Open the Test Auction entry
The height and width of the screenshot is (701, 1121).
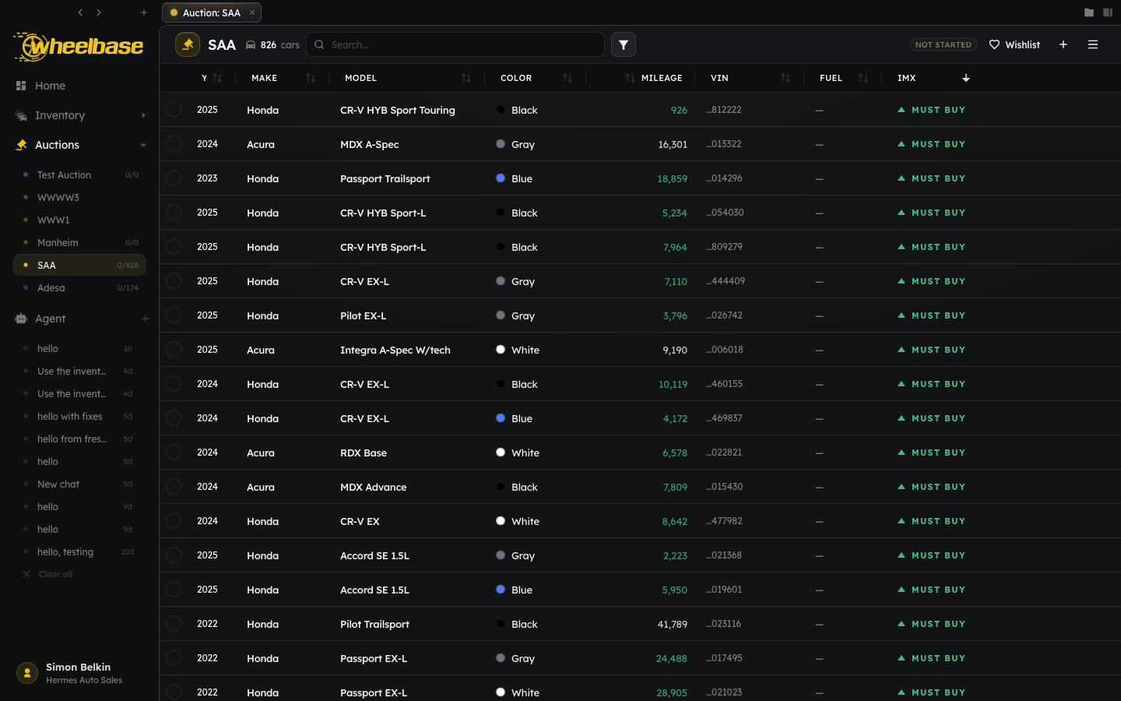pyautogui.click(x=79, y=175)
